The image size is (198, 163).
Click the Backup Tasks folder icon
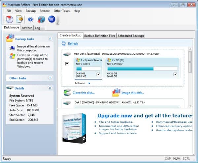(10, 38)
